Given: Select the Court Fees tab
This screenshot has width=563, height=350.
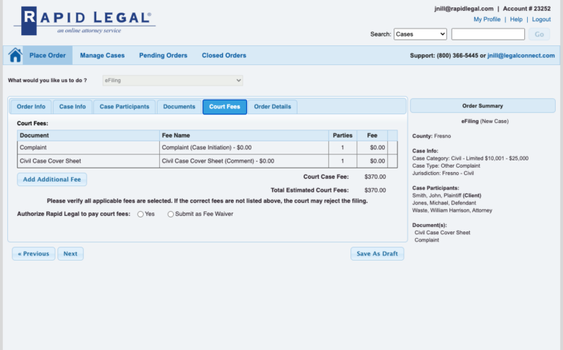Looking at the screenshot, I should click(x=225, y=107).
